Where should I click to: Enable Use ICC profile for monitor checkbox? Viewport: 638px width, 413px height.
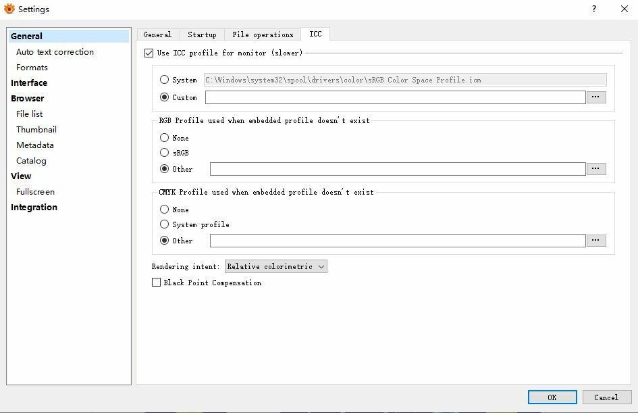[x=149, y=53]
